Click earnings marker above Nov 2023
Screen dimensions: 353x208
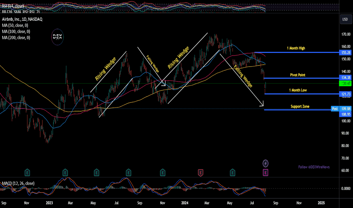(162, 173)
